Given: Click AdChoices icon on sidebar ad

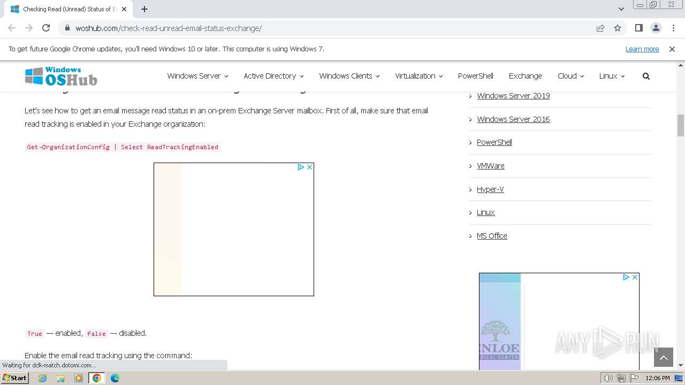Looking at the screenshot, I should [626, 278].
